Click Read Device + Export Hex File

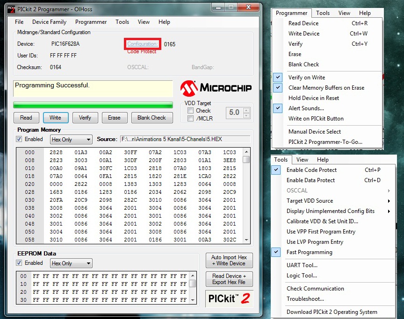point(229,279)
